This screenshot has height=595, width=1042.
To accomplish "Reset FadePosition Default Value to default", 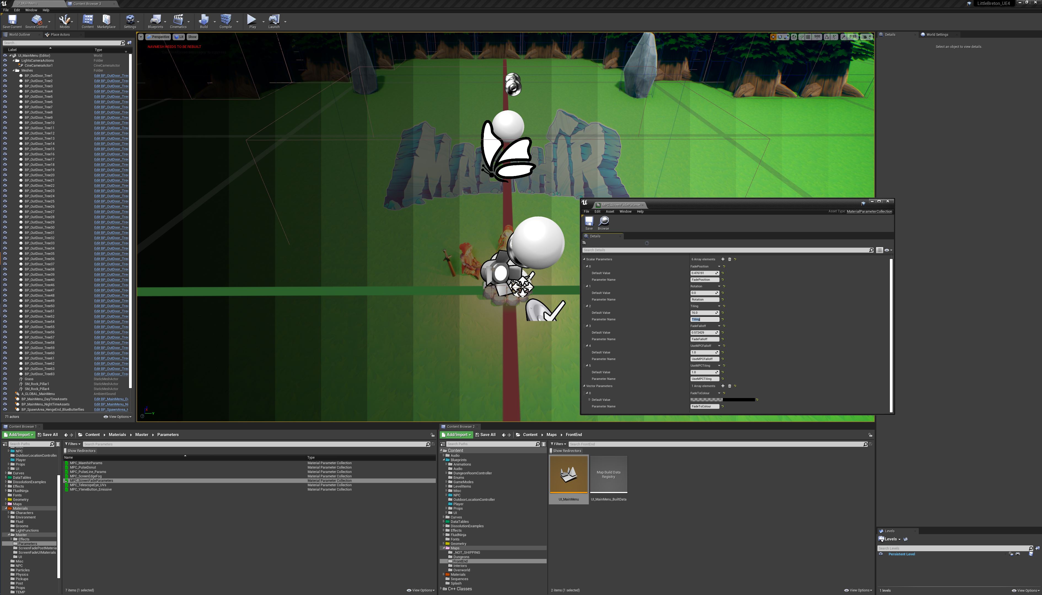I will (x=723, y=273).
